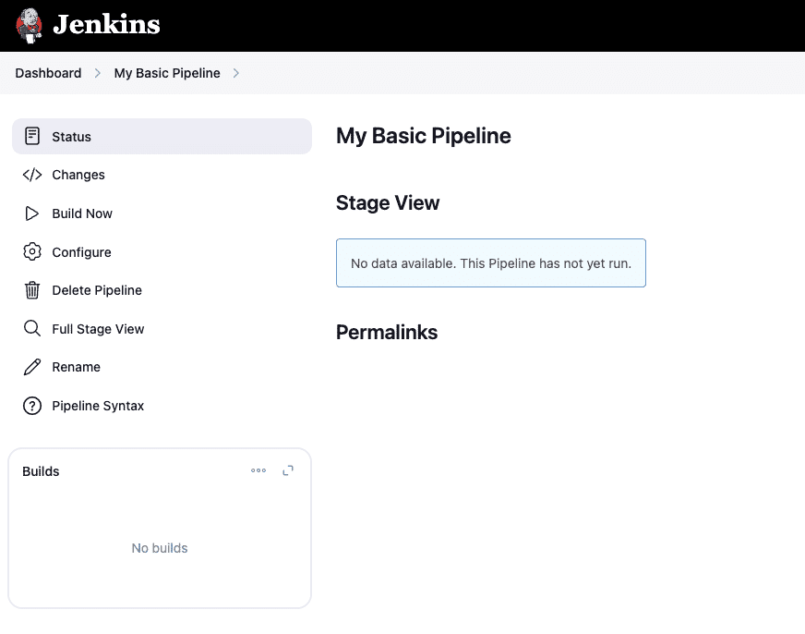
Task: Open My Basic Pipeline breadcrumb link
Action: click(x=167, y=73)
